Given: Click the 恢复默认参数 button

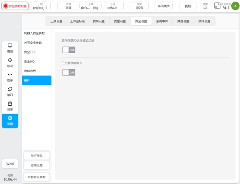Looking at the screenshot, I should click(x=36, y=177).
